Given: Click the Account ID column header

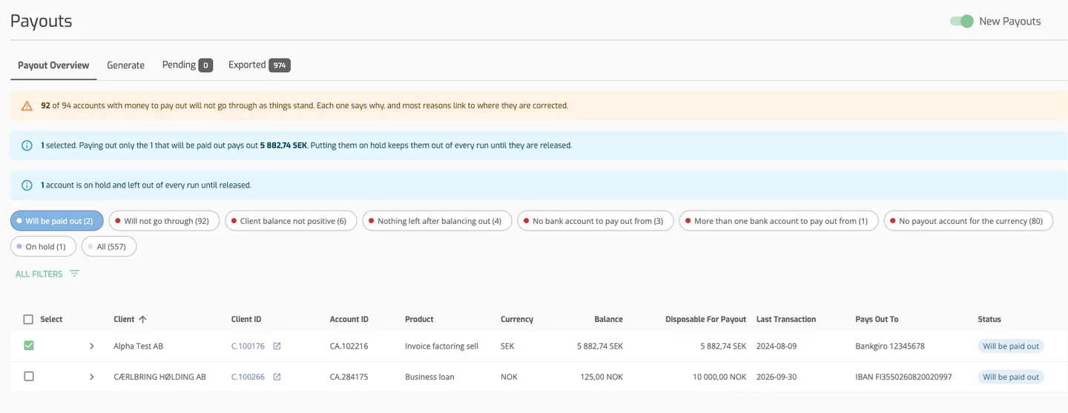Looking at the screenshot, I should 349,320.
